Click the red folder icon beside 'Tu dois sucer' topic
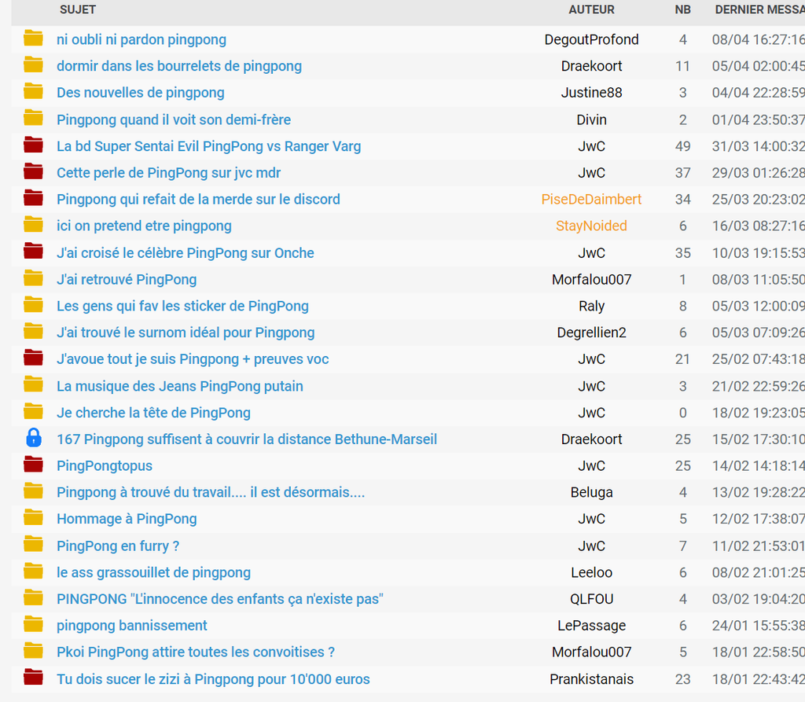This screenshot has height=702, width=805. 33,678
